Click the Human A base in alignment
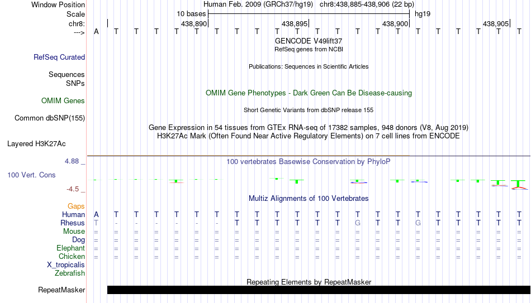Image resolution: width=531 pixels, height=303 pixels. (x=96, y=215)
